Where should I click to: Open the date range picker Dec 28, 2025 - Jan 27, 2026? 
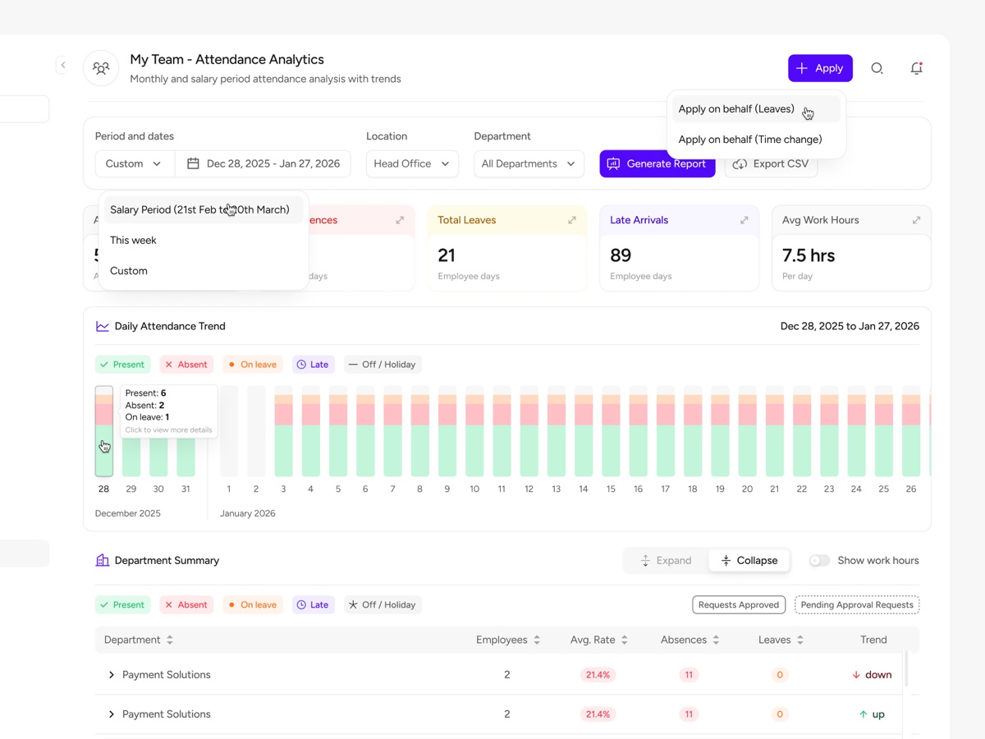263,163
